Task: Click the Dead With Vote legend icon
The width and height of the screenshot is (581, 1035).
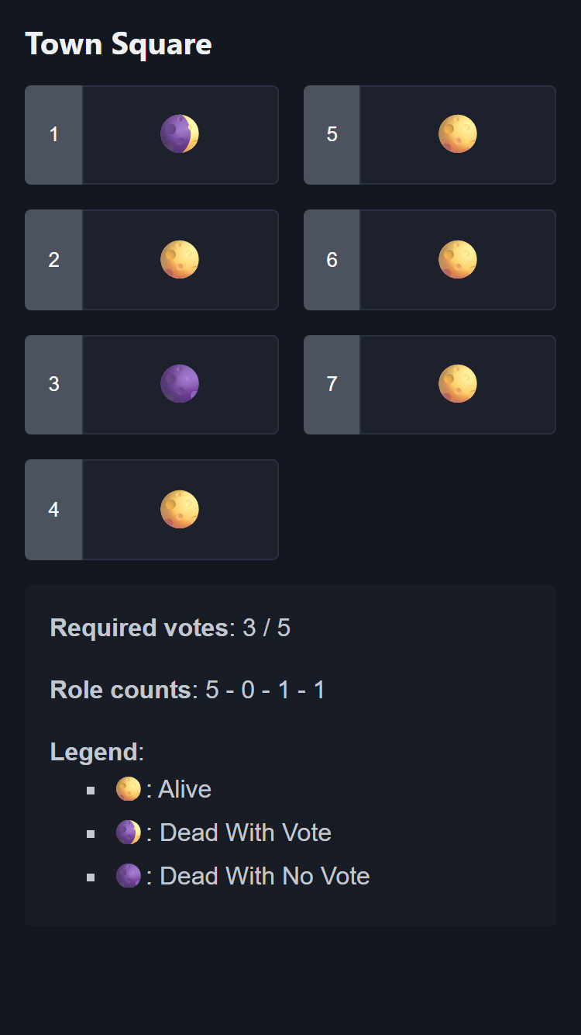Action: coord(129,832)
